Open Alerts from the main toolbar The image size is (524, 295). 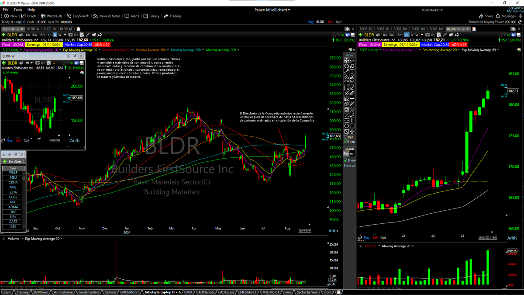pyautogui.click(x=132, y=16)
